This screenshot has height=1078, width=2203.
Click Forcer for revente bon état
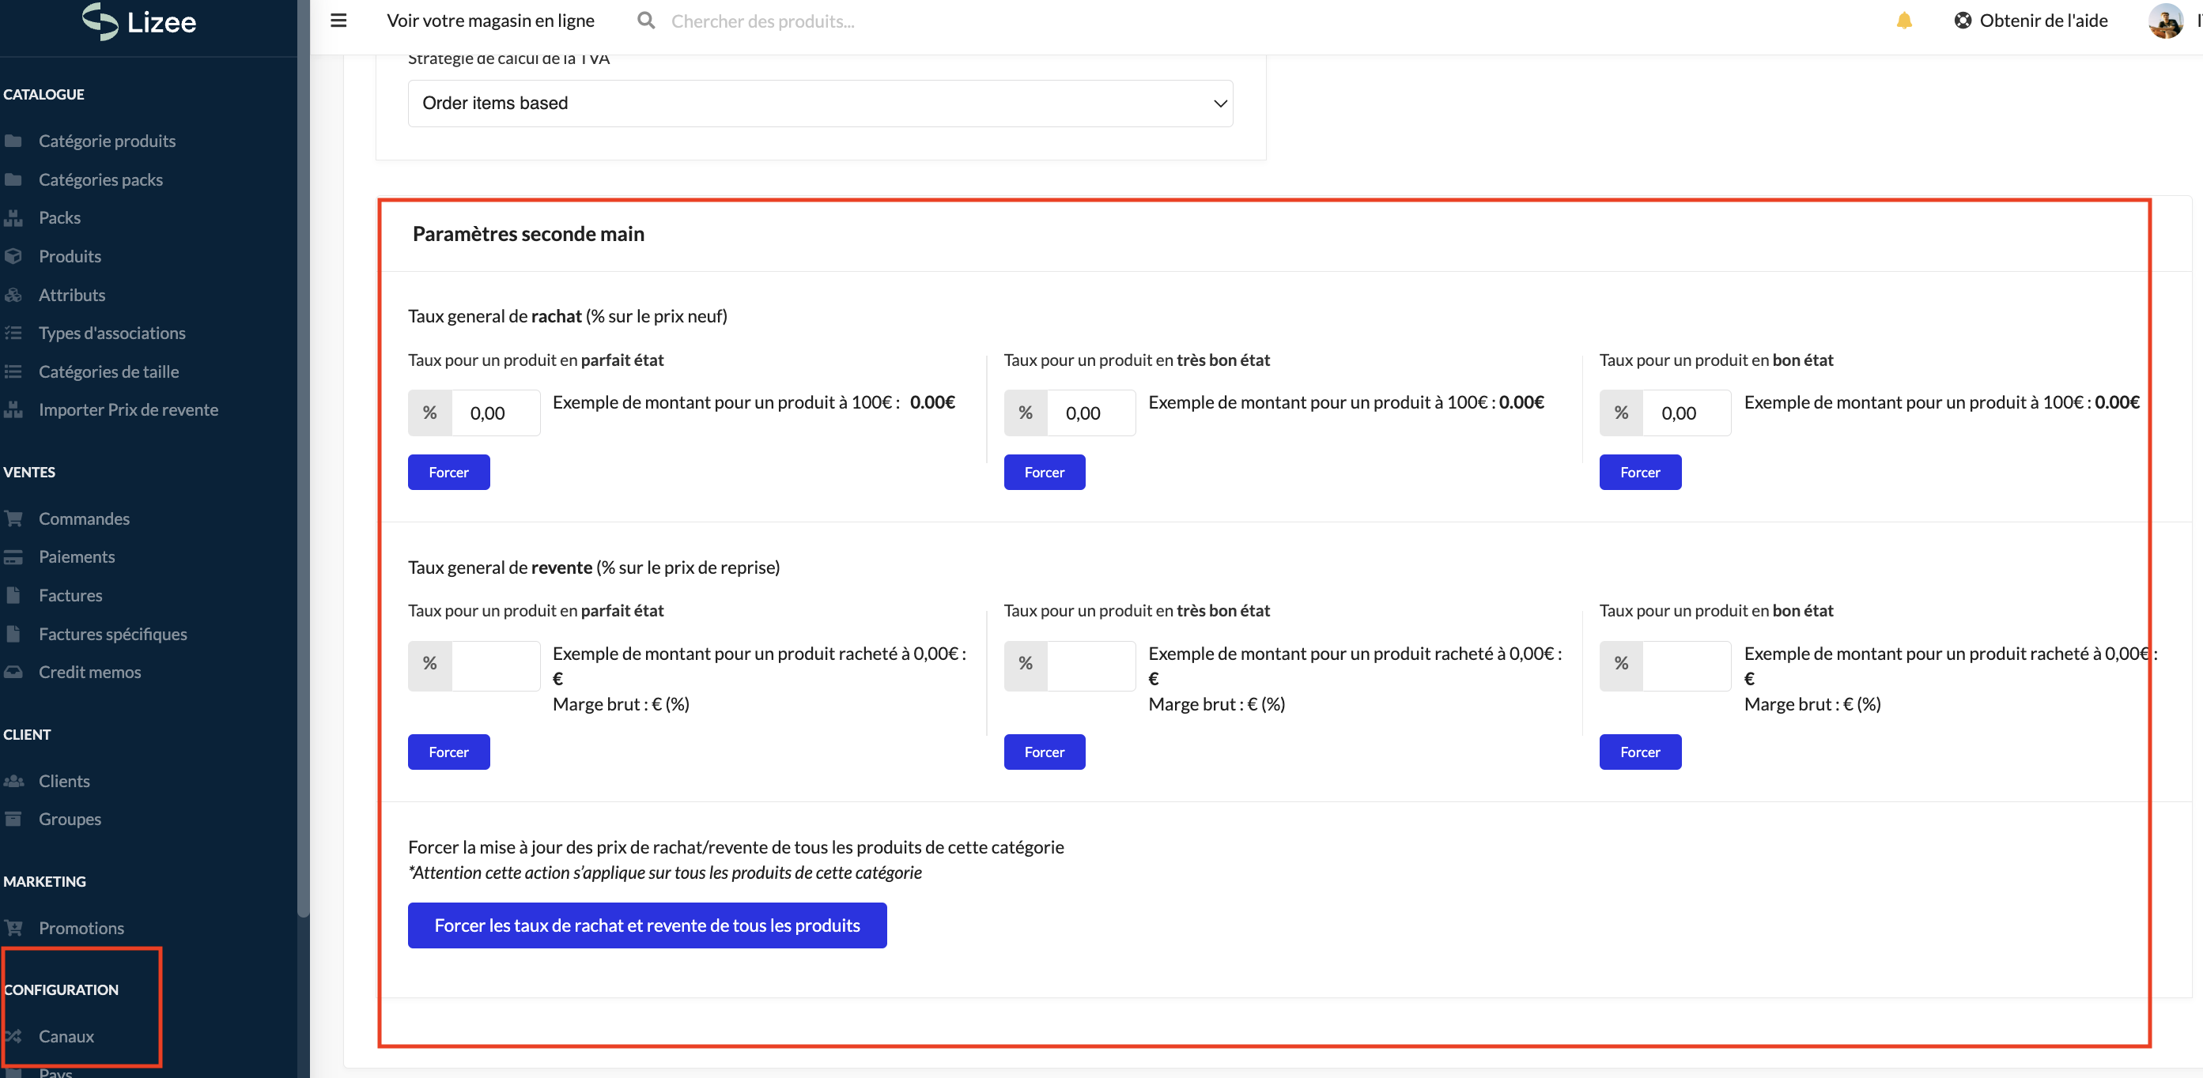(x=1639, y=752)
